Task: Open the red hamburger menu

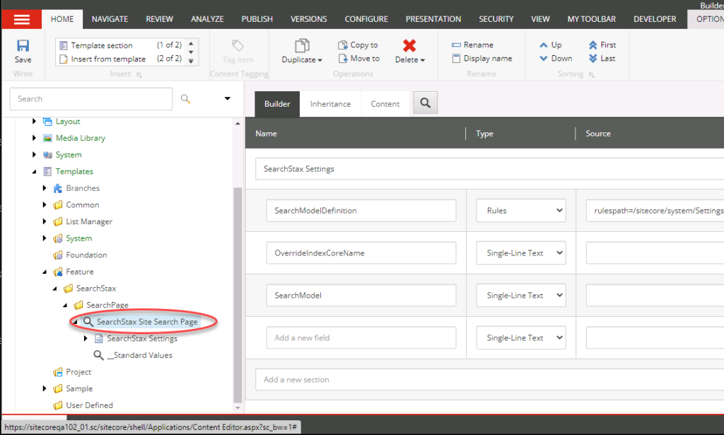Action: click(x=22, y=19)
